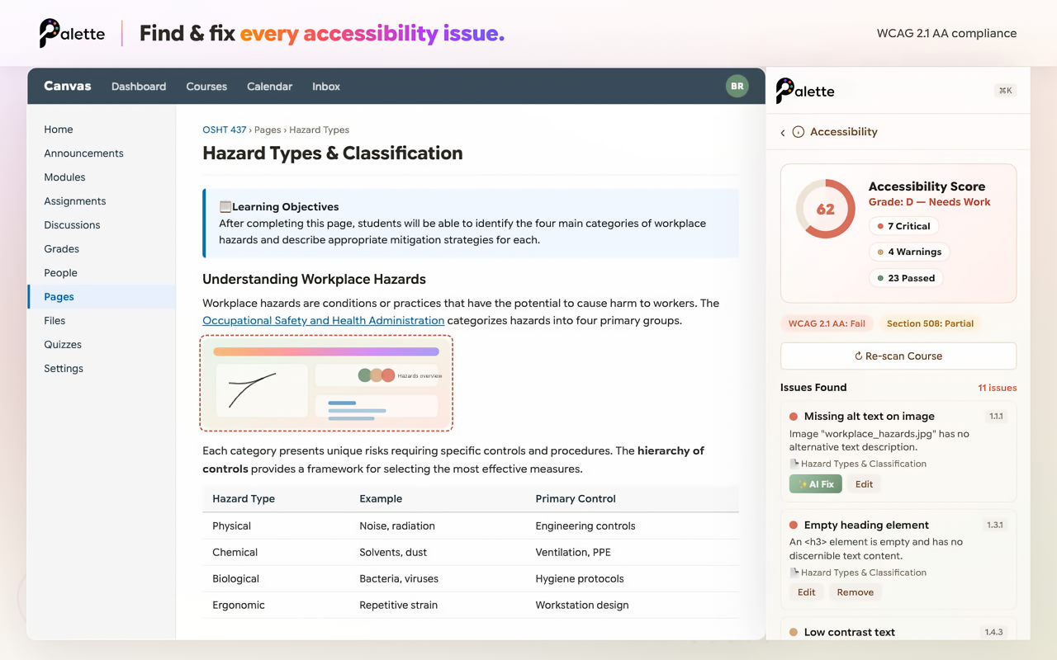Screen dimensions: 1057x660
Task: Click the Pages breadcrumb
Action: [268, 130]
